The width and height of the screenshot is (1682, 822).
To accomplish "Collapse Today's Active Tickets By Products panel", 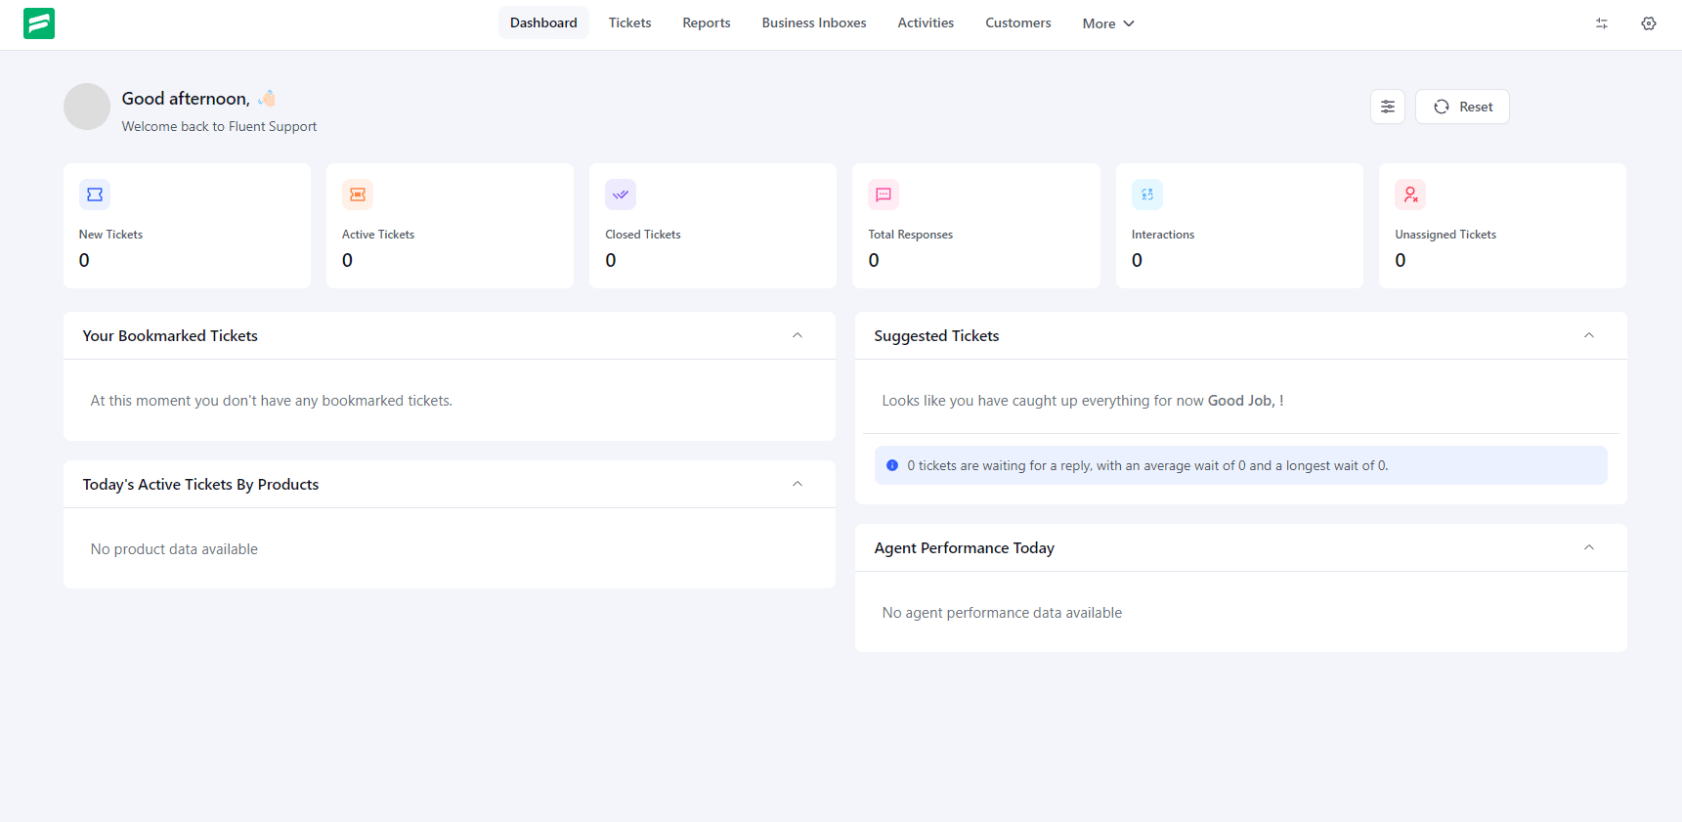I will pos(798,484).
